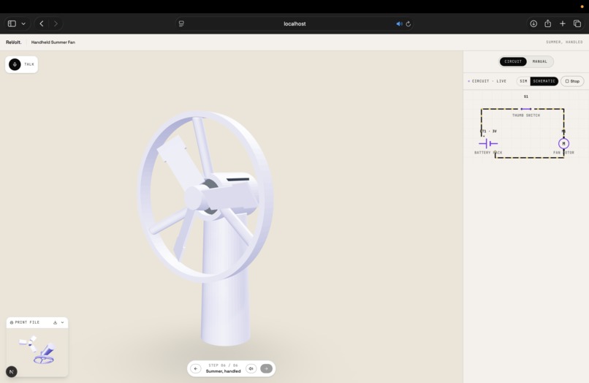Stop the live circuit simulation

[x=572, y=81]
